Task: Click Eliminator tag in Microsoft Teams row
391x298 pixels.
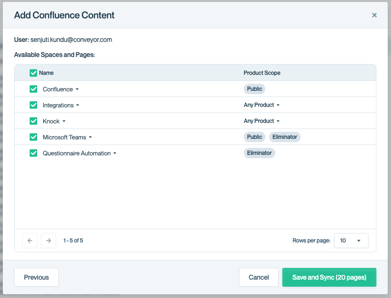Action: point(285,137)
